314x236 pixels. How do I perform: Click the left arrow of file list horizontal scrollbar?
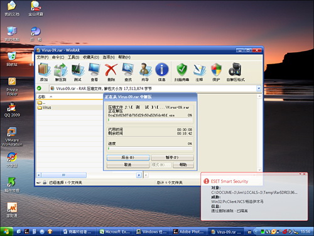pyautogui.click(x=39, y=175)
